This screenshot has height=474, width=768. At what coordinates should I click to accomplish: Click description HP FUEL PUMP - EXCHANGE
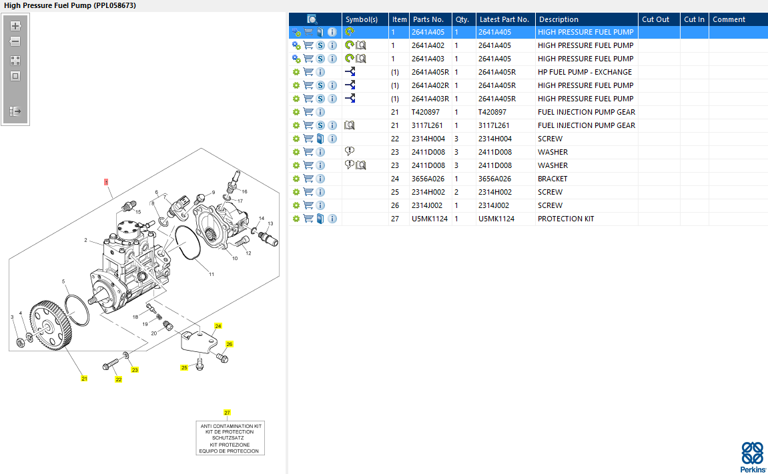coord(585,72)
